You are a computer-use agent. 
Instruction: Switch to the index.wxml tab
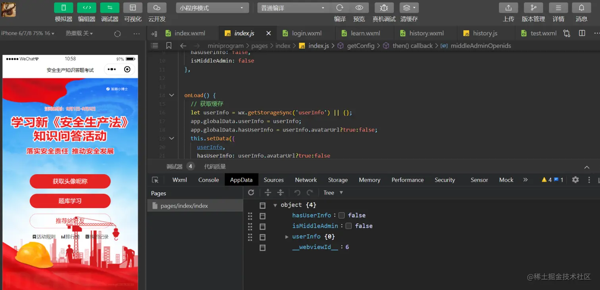pos(190,33)
